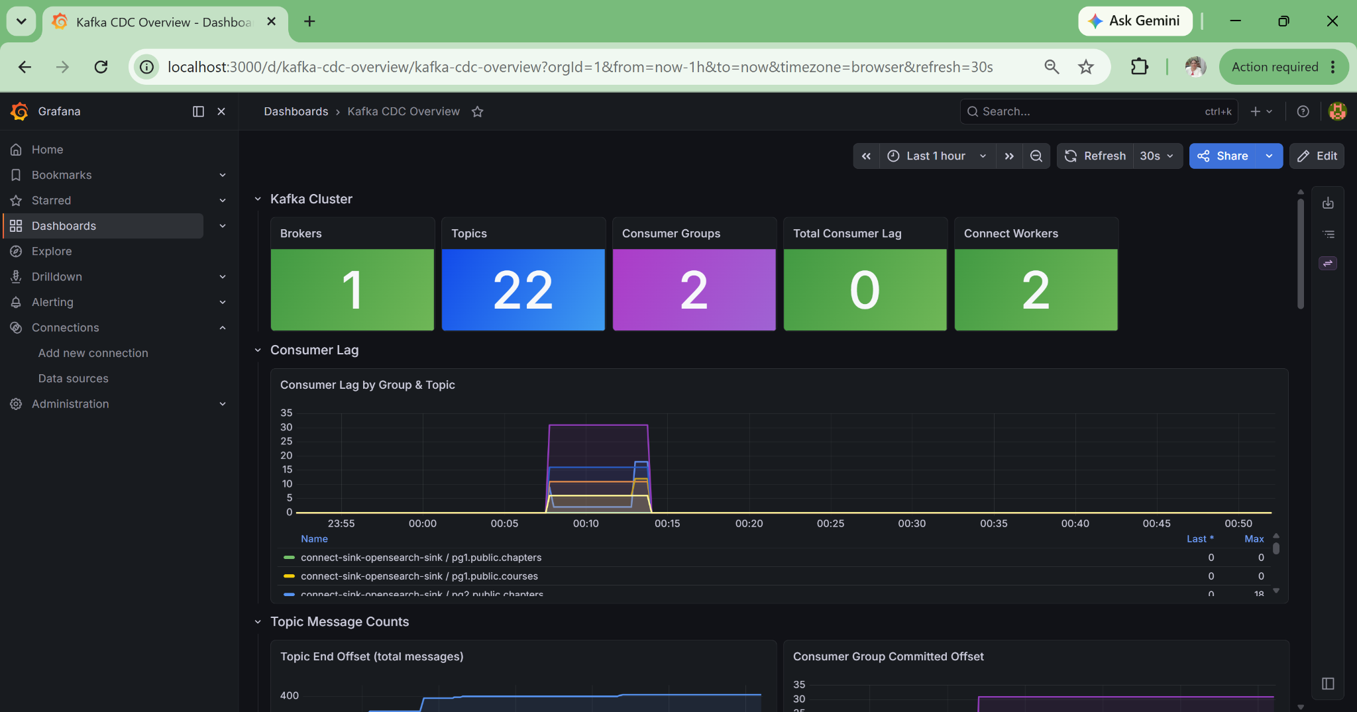Reload the browser page
1357x712 pixels.
(101, 67)
